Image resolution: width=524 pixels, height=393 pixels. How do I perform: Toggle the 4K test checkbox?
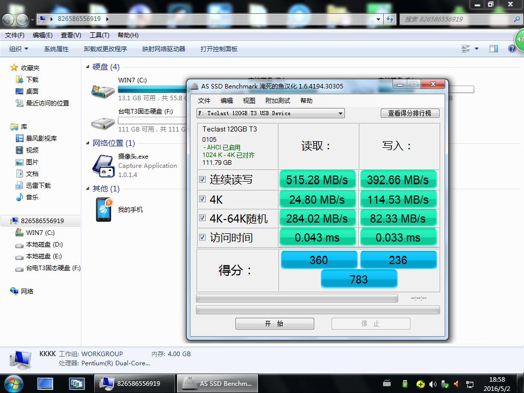click(202, 199)
